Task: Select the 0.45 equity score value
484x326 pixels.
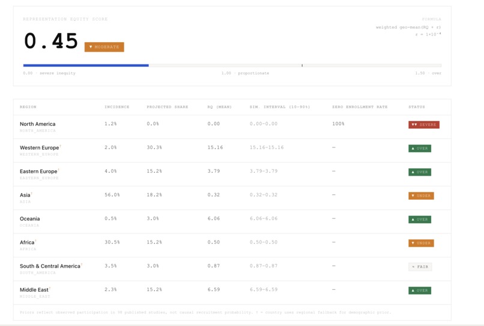Action: [x=51, y=41]
